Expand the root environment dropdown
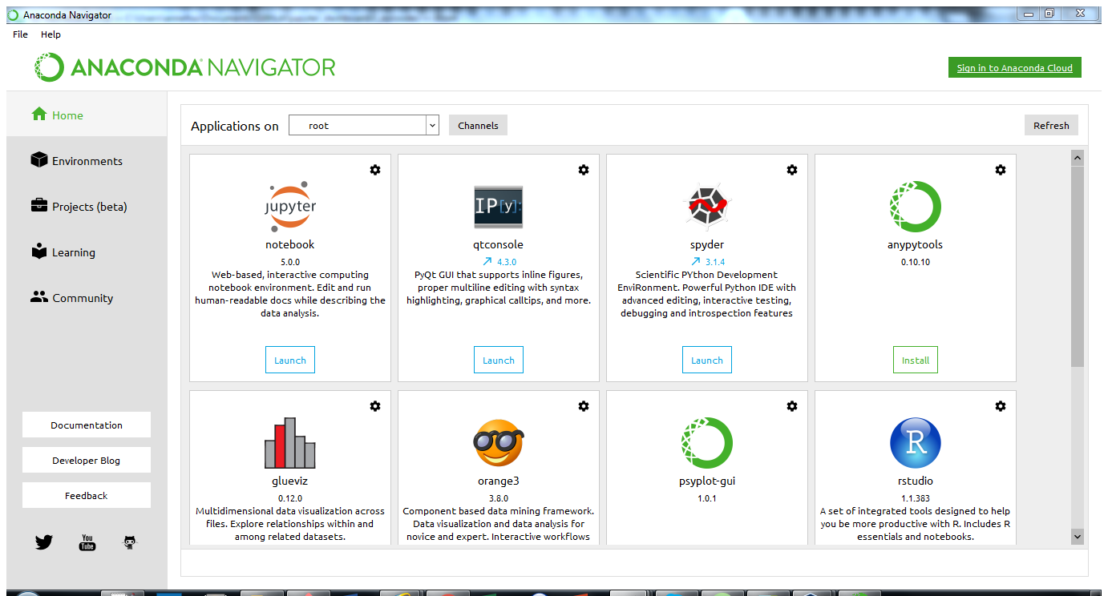The image size is (1108, 596). (432, 125)
